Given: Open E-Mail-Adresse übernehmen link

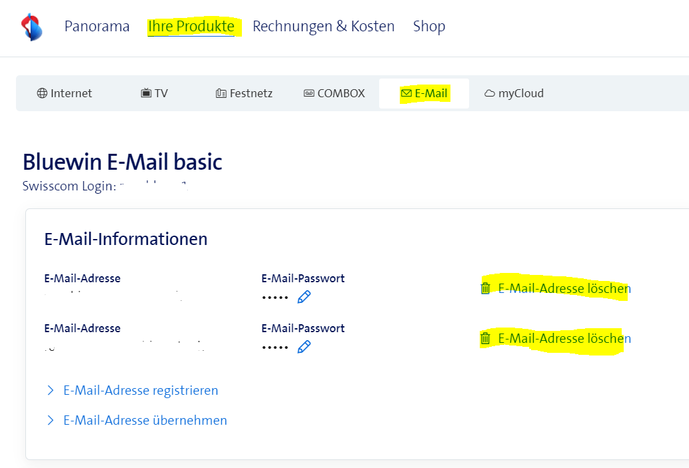Looking at the screenshot, I should click(145, 420).
